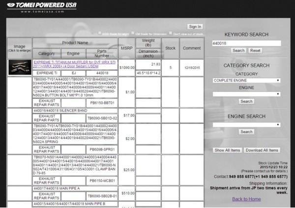295x208 pixels.
Task: Click the keyword search input field
Action: (246, 43)
